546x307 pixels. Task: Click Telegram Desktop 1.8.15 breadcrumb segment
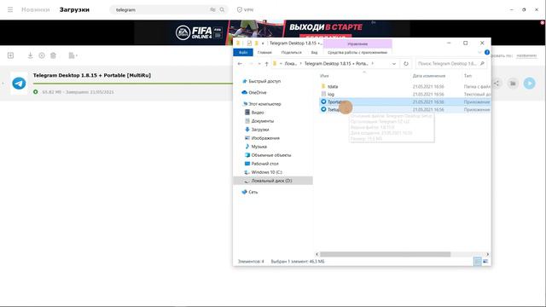336,64
